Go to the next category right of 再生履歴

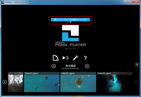87,66
